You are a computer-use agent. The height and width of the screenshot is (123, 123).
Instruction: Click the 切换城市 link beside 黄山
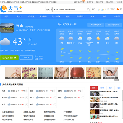coord(29,27)
